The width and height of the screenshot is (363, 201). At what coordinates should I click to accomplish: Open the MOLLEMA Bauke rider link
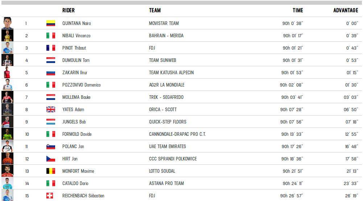[x=77, y=97]
